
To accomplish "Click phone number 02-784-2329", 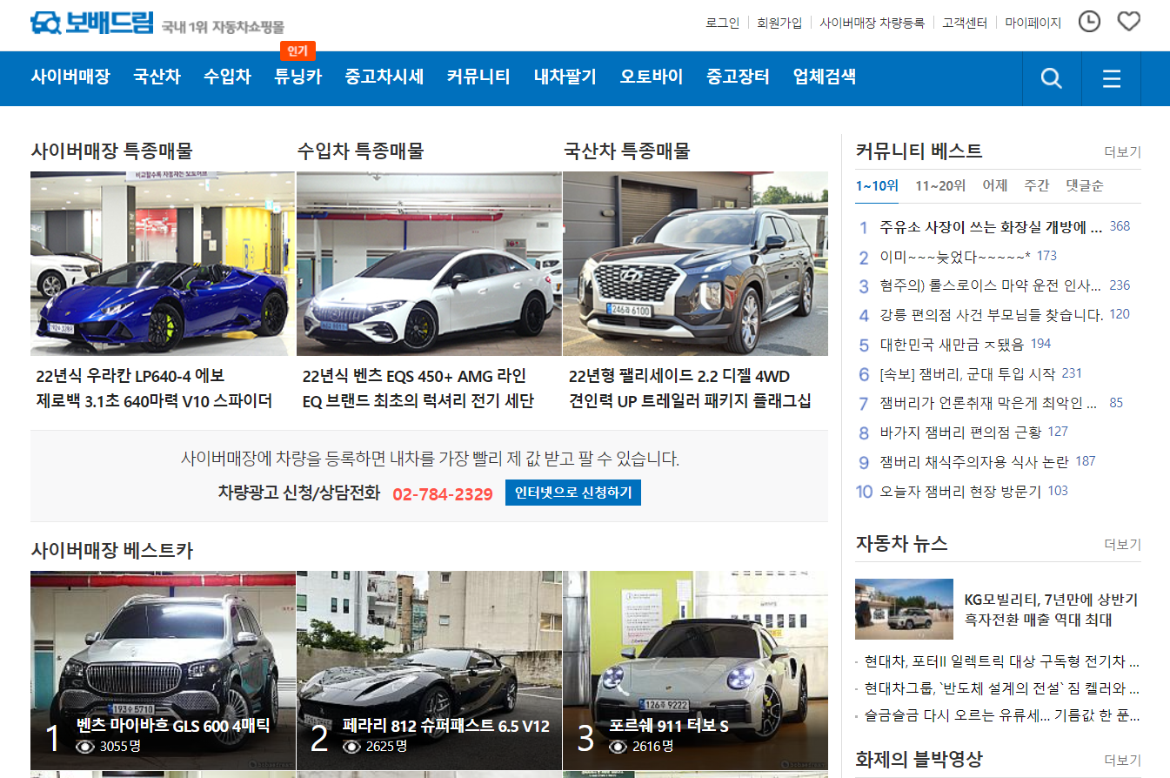I will coord(443,493).
